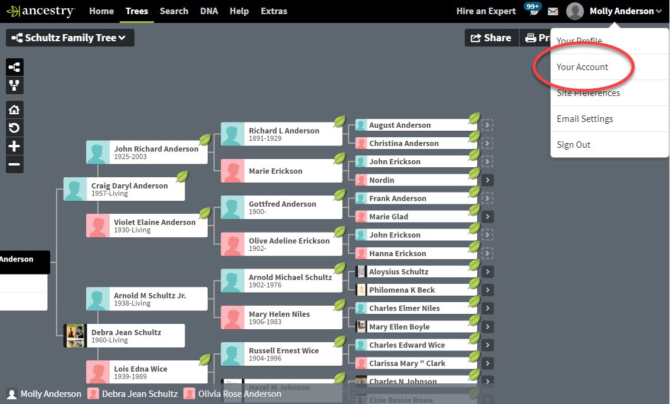670x404 pixels.
Task: Click Molly Anderson's profile avatar
Action: tap(574, 11)
